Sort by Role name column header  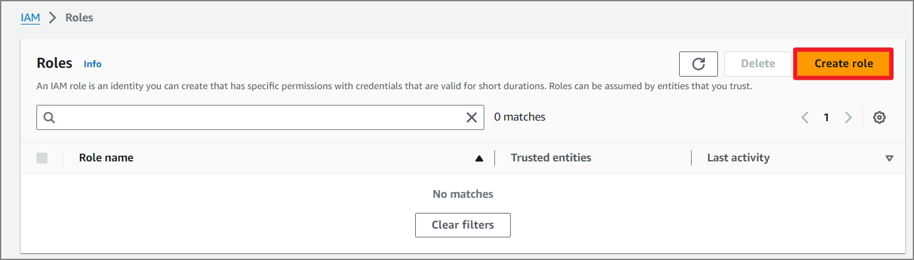click(x=106, y=158)
